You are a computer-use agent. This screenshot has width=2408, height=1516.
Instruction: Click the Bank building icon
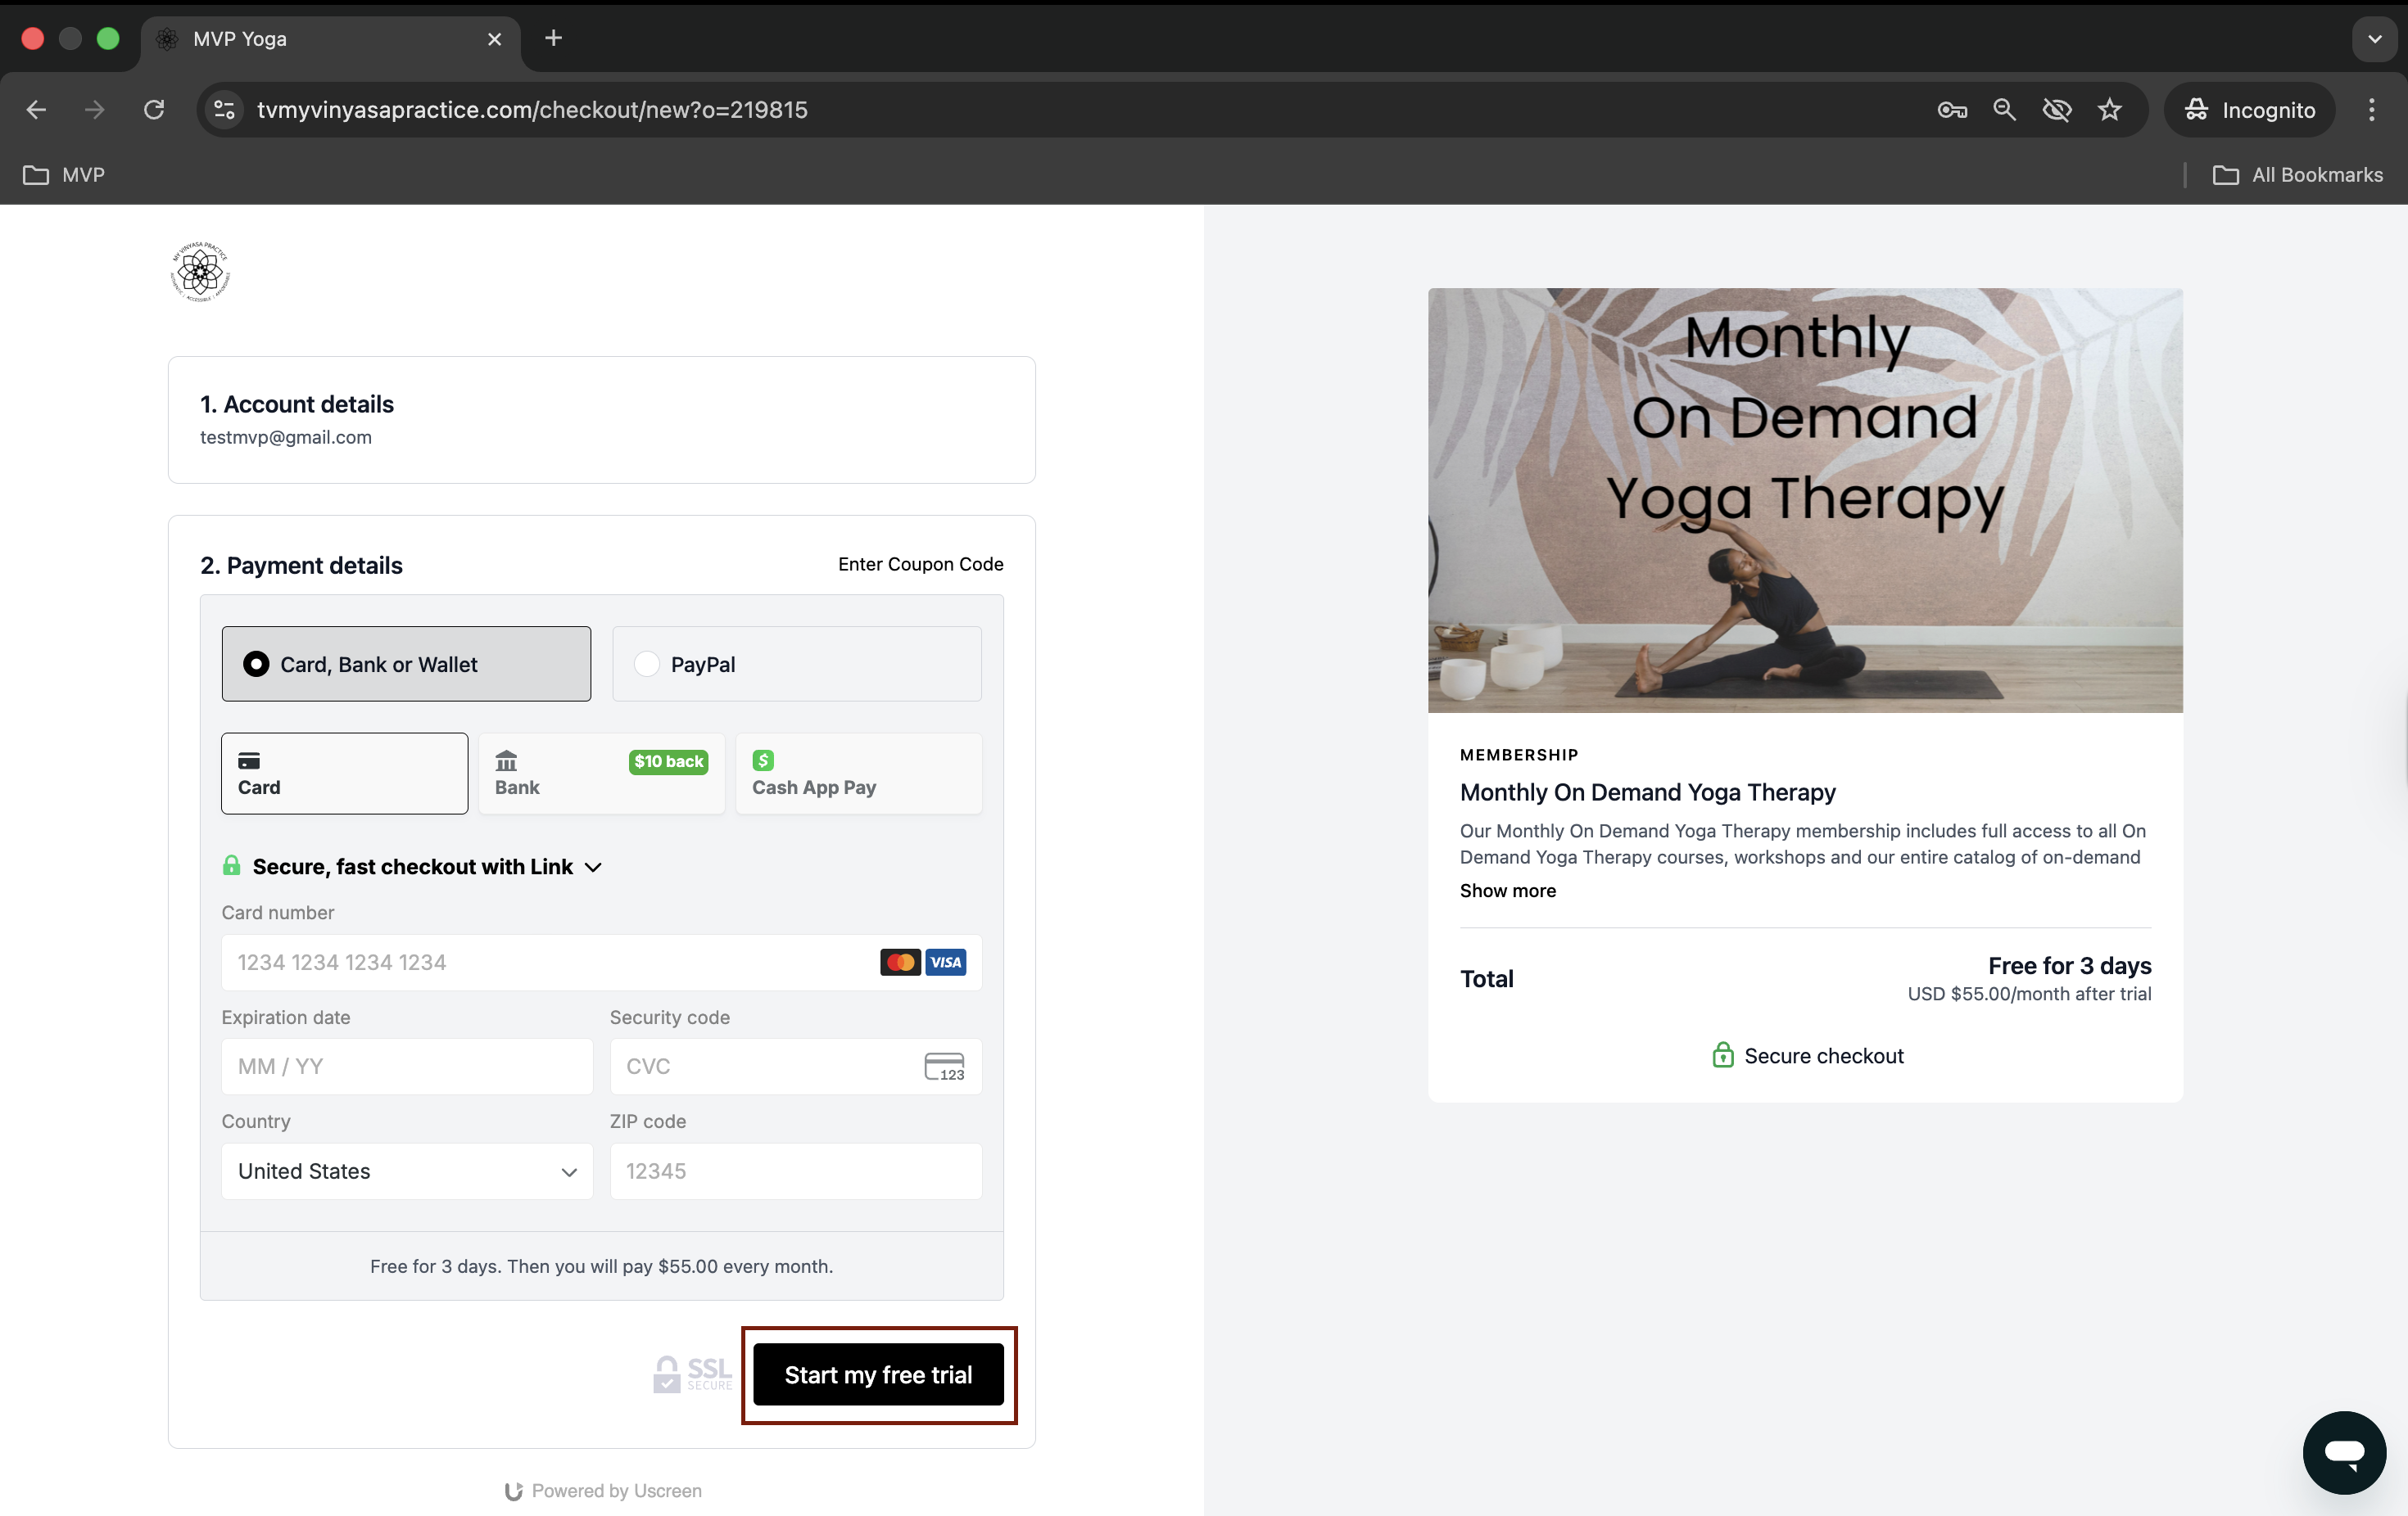tap(506, 760)
